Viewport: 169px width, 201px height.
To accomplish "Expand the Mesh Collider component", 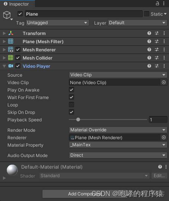I will (4, 58).
